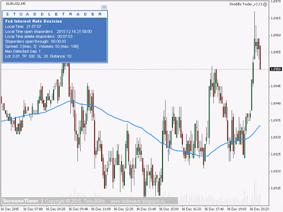Image resolution: width=283 pixels, height=212 pixels.
Task: Click the Lot: 0.01 value
Action: point(12,56)
